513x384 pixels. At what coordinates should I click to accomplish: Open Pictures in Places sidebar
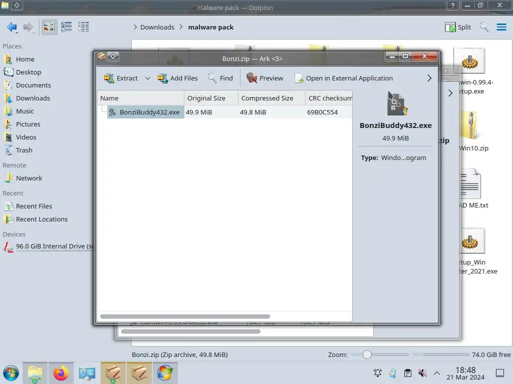28,124
